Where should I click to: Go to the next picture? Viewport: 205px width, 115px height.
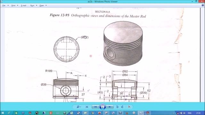(110, 107)
